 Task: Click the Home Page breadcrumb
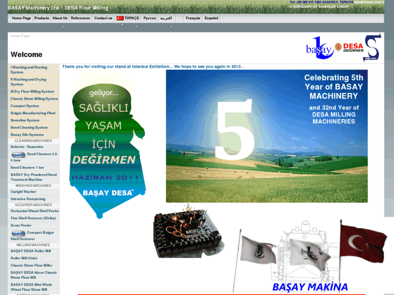[20, 36]
